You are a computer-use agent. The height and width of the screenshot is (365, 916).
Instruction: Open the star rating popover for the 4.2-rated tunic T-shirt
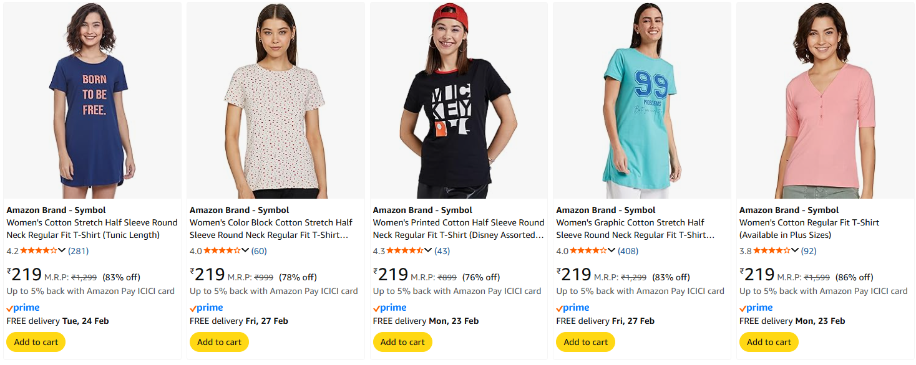click(x=40, y=251)
